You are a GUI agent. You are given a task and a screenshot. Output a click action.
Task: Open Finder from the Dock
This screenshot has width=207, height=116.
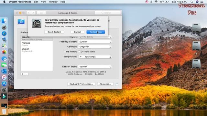point(4,21)
